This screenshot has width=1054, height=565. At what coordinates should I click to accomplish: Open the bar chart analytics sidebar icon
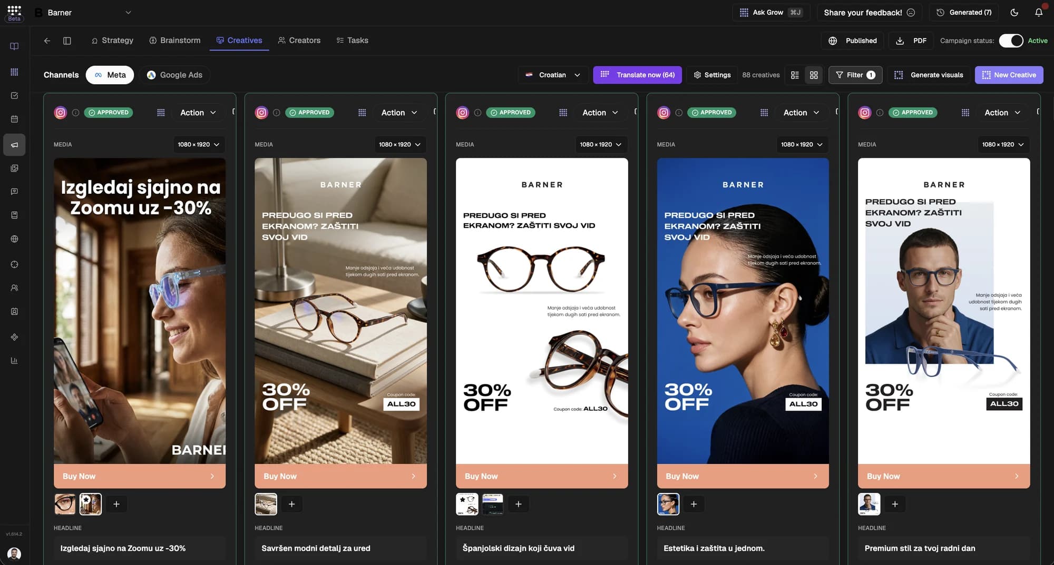pyautogui.click(x=14, y=361)
